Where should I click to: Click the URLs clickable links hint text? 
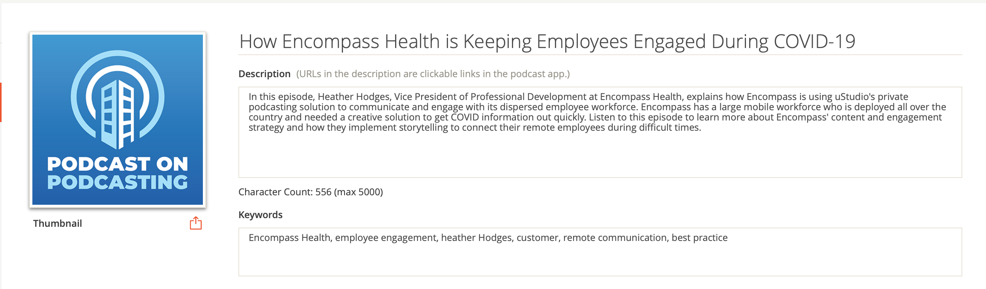pyautogui.click(x=433, y=74)
